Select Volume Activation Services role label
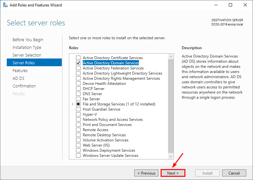 pos(106,140)
